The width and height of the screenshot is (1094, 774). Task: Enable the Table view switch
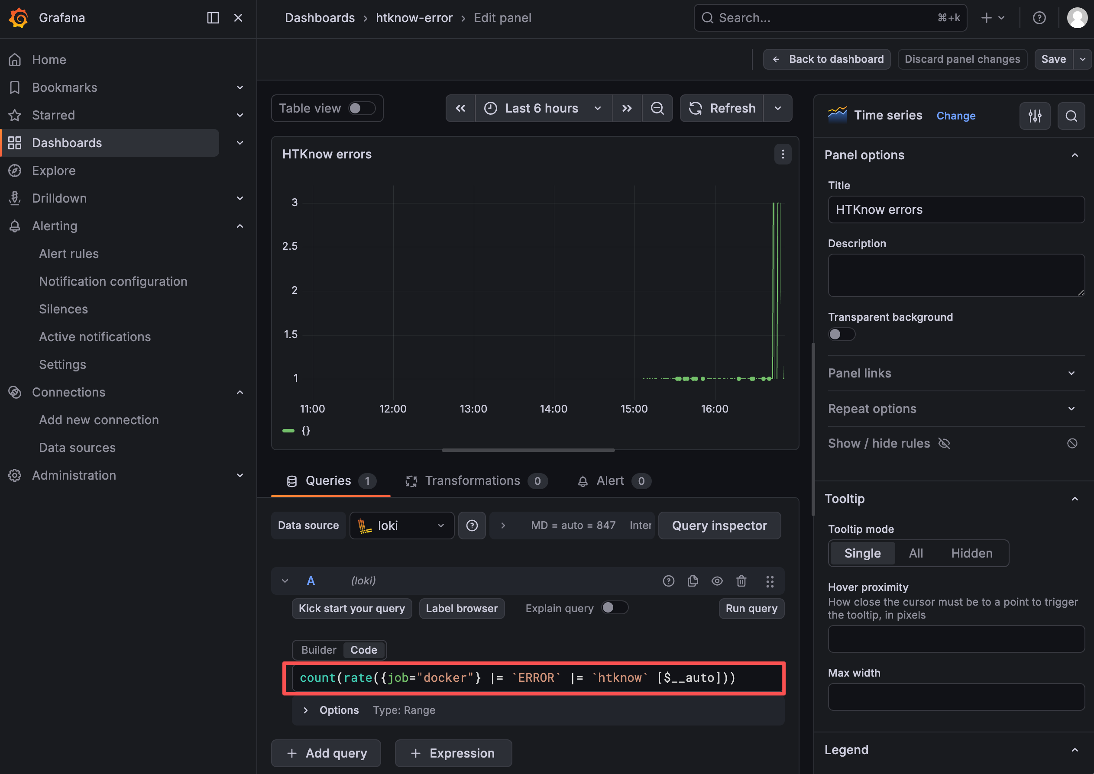361,108
